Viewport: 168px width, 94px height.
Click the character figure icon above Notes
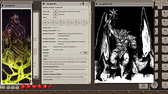160,7
